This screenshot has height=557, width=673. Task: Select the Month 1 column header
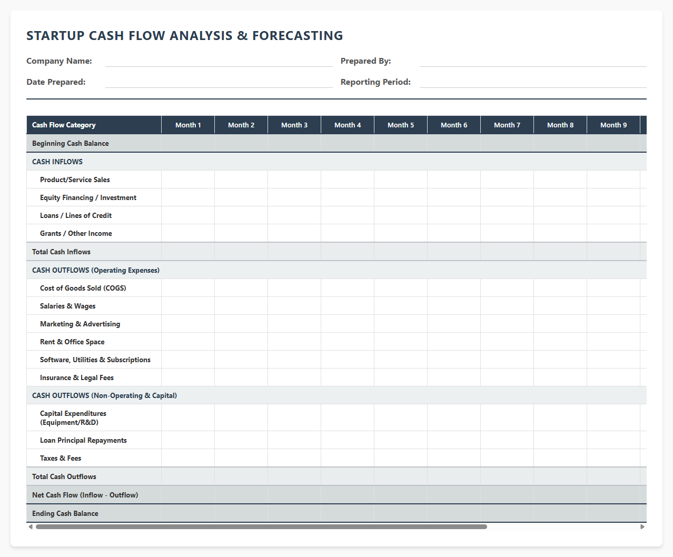[x=188, y=125]
